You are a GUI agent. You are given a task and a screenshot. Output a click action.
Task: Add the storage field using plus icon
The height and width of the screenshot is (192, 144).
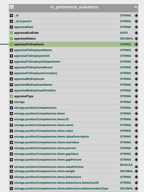pyautogui.click(x=11, y=102)
